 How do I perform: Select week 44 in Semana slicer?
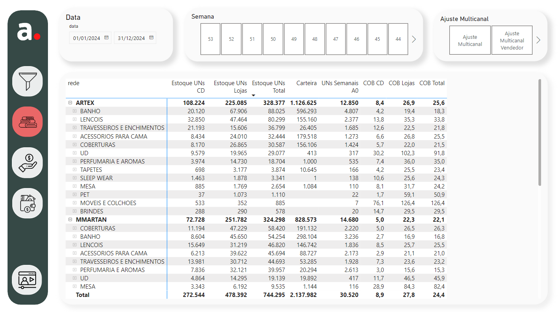(x=398, y=39)
